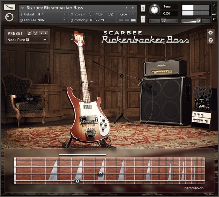The width and height of the screenshot is (219, 197).
Task: Click the save preset floppy disk icon
Action: tap(30, 33)
